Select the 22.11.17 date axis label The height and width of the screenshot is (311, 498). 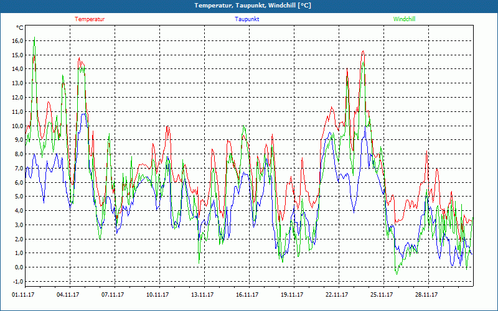(337, 295)
